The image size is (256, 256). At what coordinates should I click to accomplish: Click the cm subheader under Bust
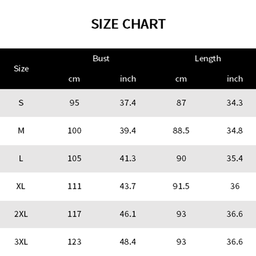coord(74,79)
